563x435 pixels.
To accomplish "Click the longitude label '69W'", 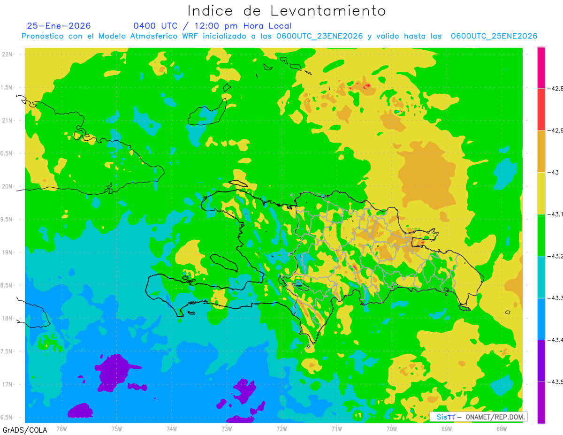I will (x=447, y=428).
